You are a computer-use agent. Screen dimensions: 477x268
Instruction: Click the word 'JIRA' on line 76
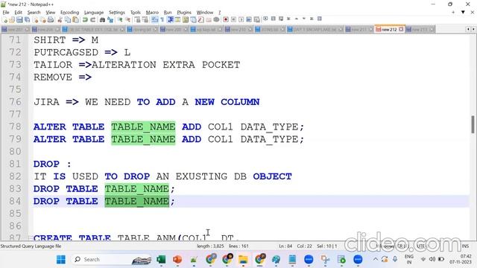pyautogui.click(x=46, y=102)
